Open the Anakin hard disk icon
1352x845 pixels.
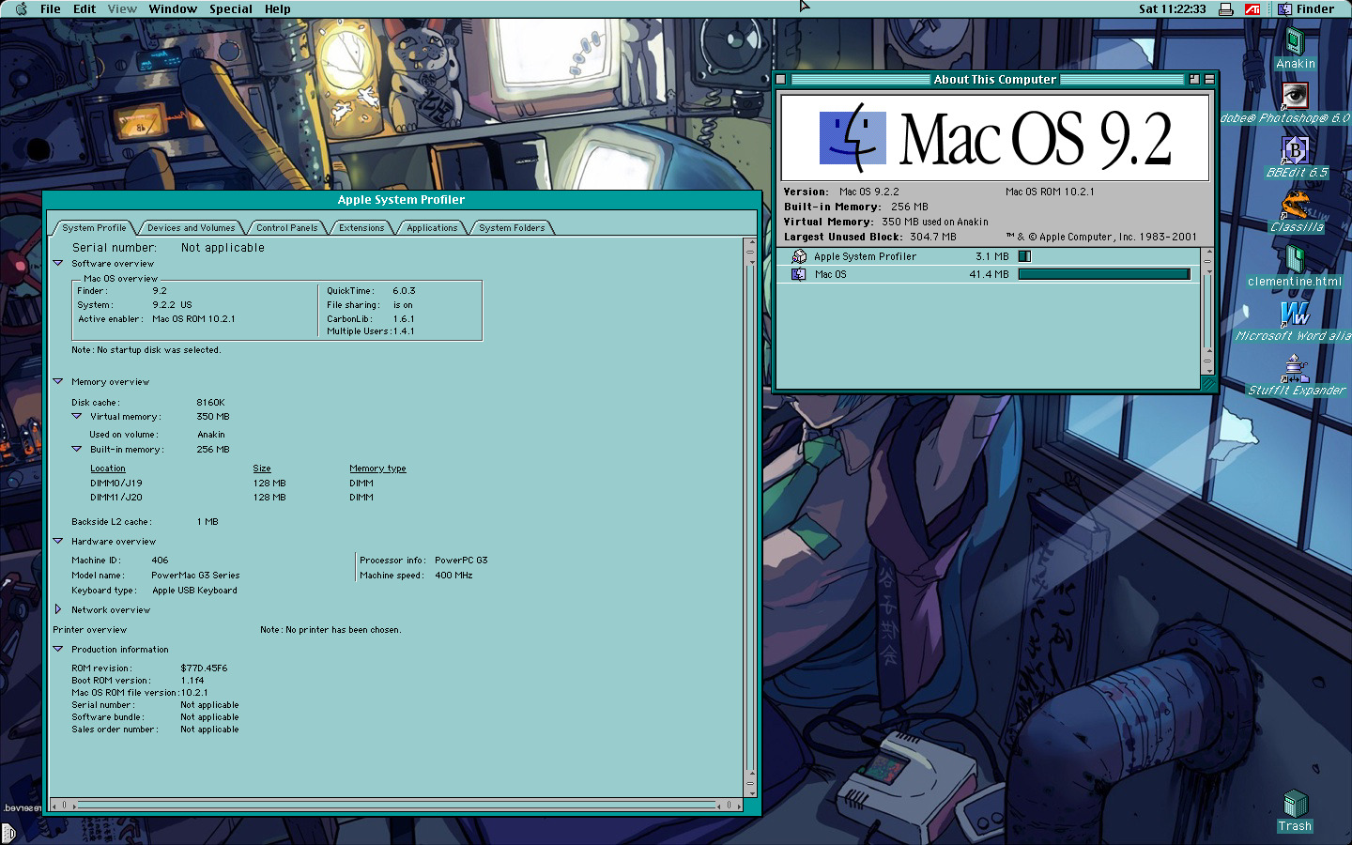point(1295,43)
